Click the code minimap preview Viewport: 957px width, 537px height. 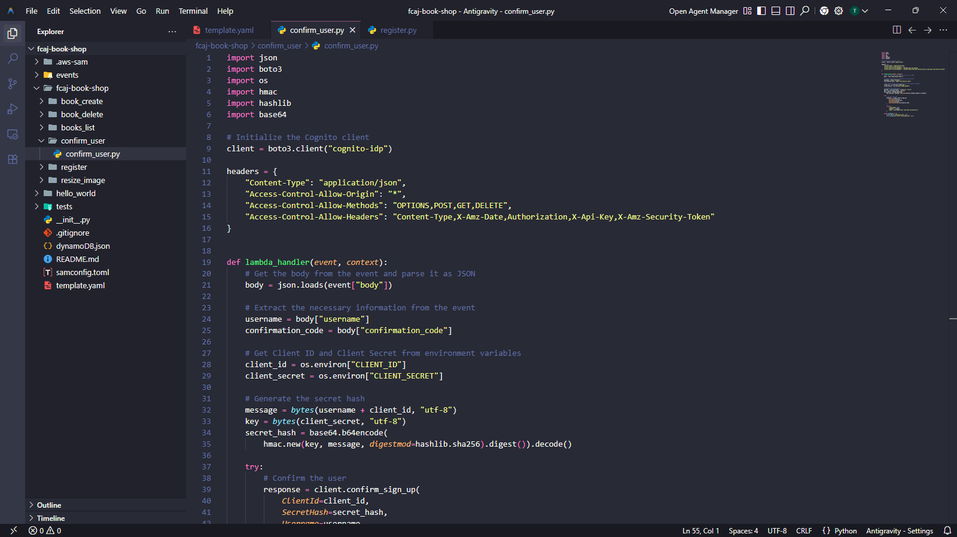click(x=913, y=84)
